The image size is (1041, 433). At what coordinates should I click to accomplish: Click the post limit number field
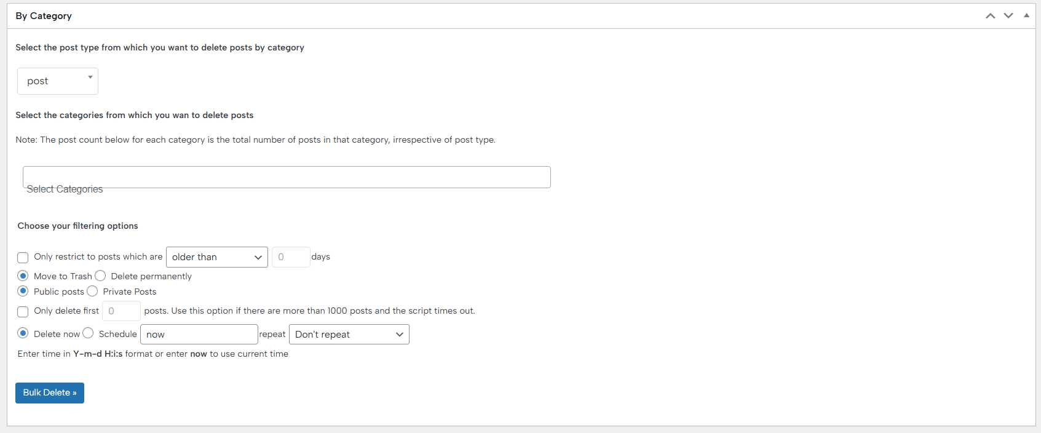[121, 311]
